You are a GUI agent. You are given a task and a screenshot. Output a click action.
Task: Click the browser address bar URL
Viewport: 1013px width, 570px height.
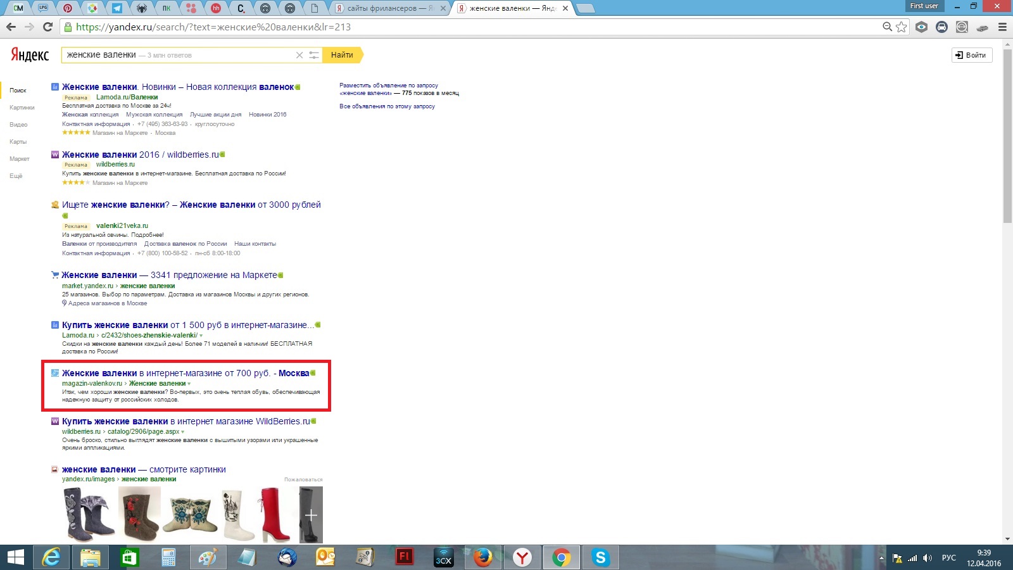click(213, 27)
